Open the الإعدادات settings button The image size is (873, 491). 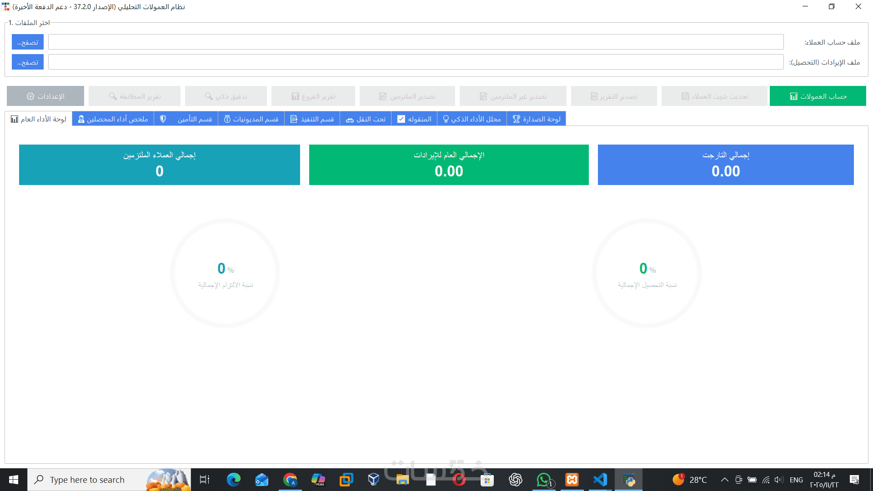pos(45,96)
